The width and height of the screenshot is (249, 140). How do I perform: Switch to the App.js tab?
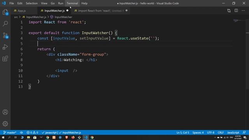(x=24, y=10)
